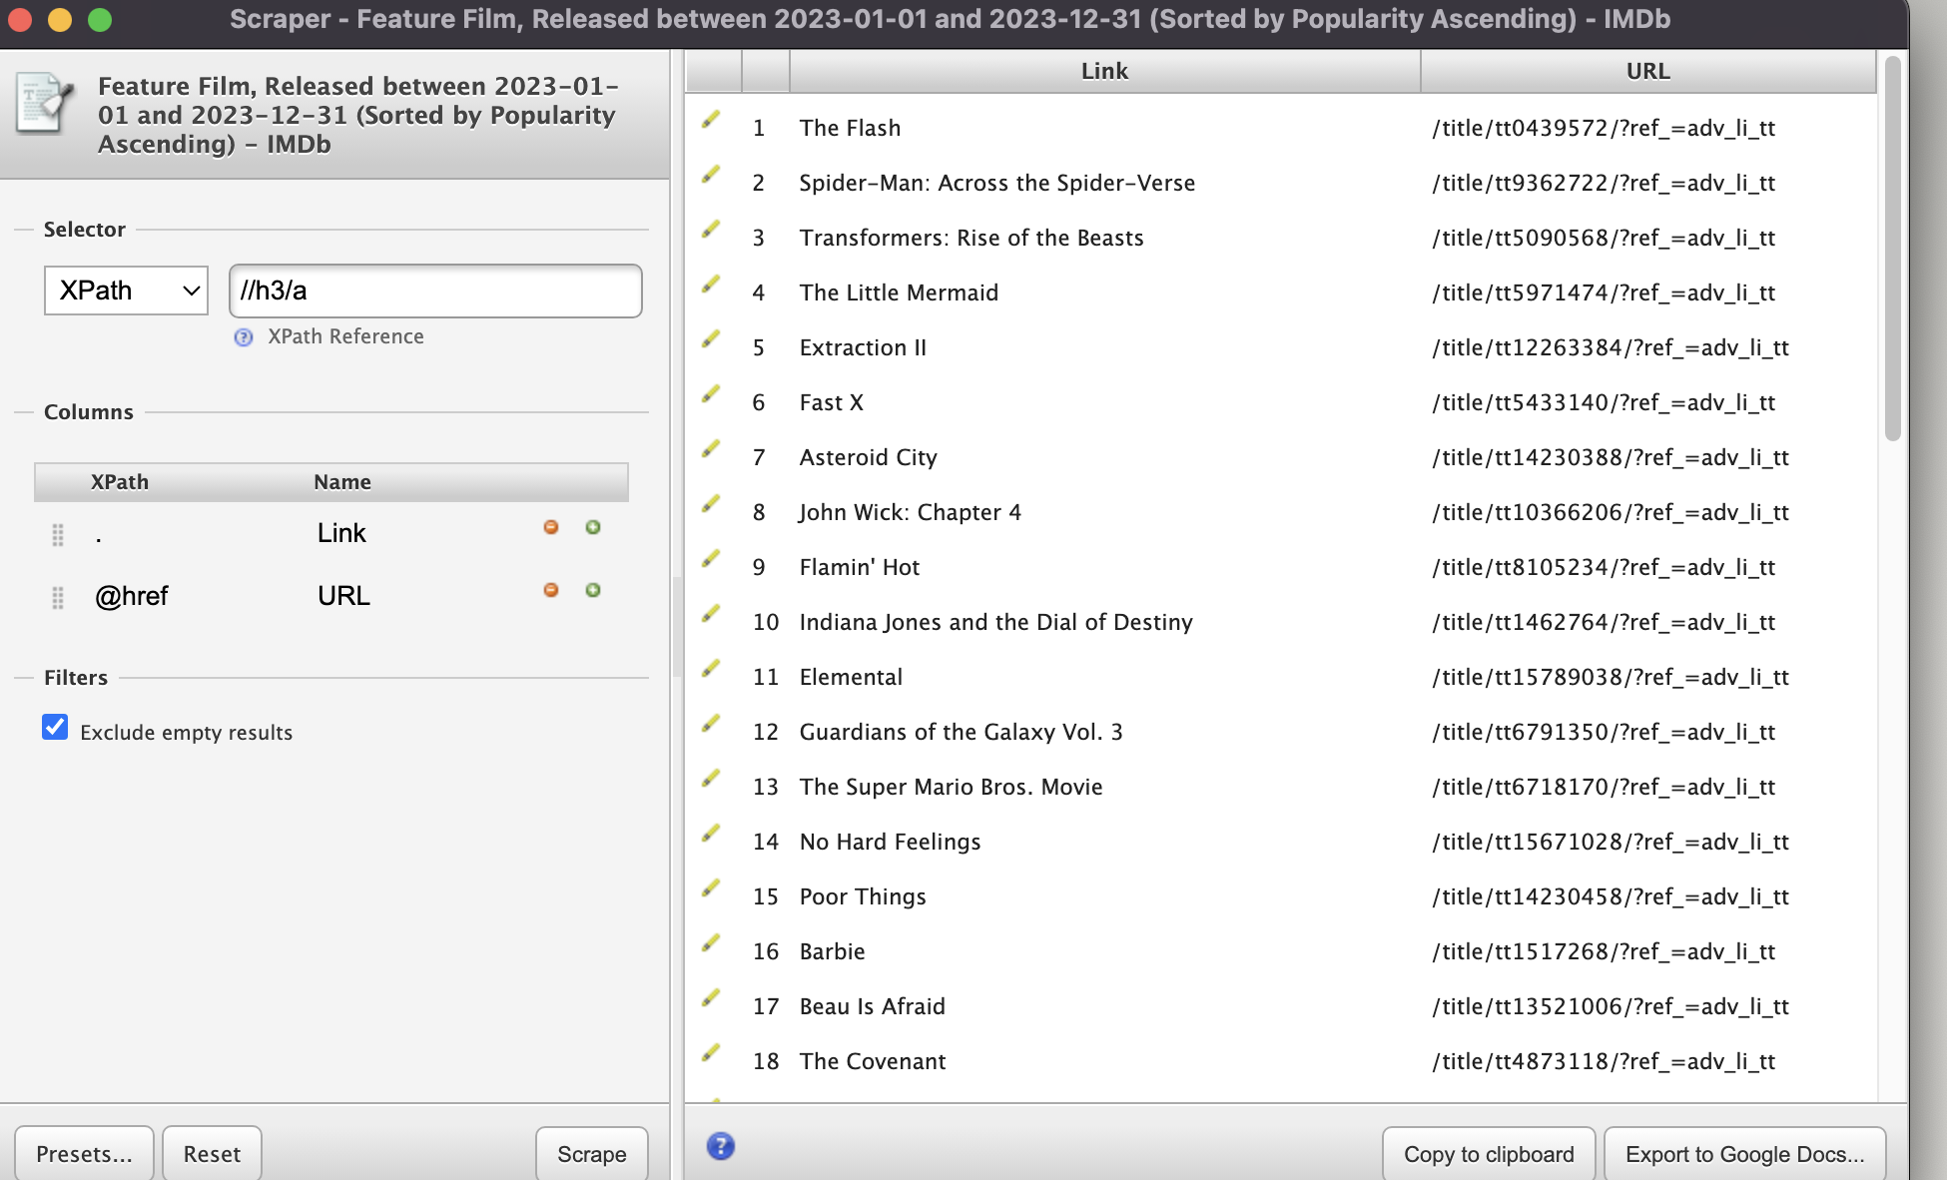This screenshot has height=1180, width=1947.
Task: Click the pencil icon for Asteroid City row
Action: click(711, 449)
